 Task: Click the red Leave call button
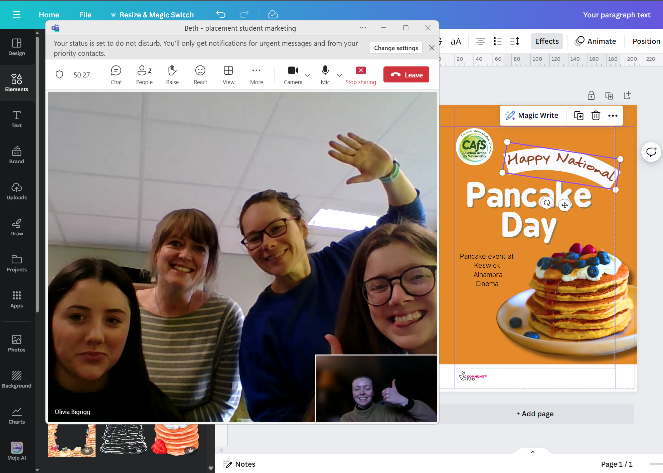[x=406, y=75]
